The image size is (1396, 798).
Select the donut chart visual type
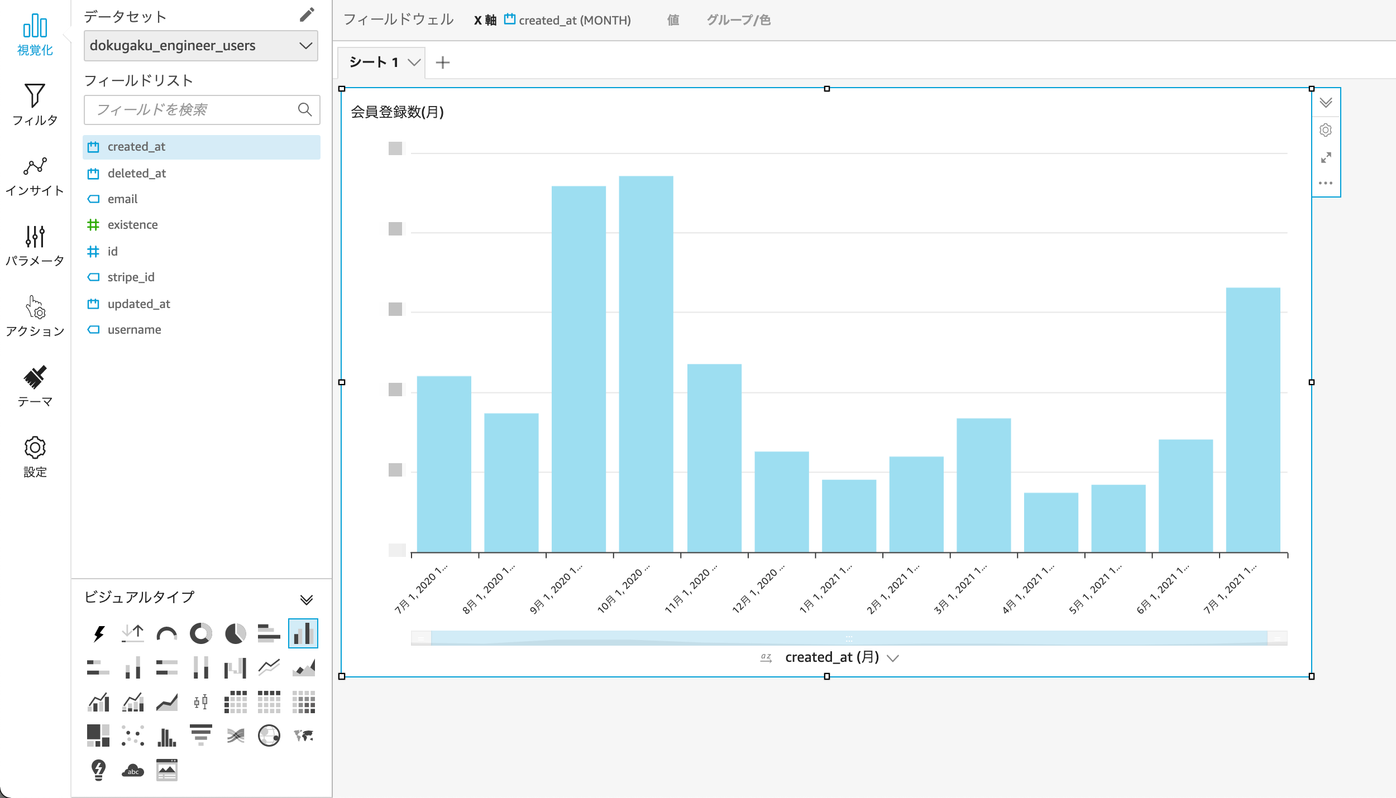200,633
